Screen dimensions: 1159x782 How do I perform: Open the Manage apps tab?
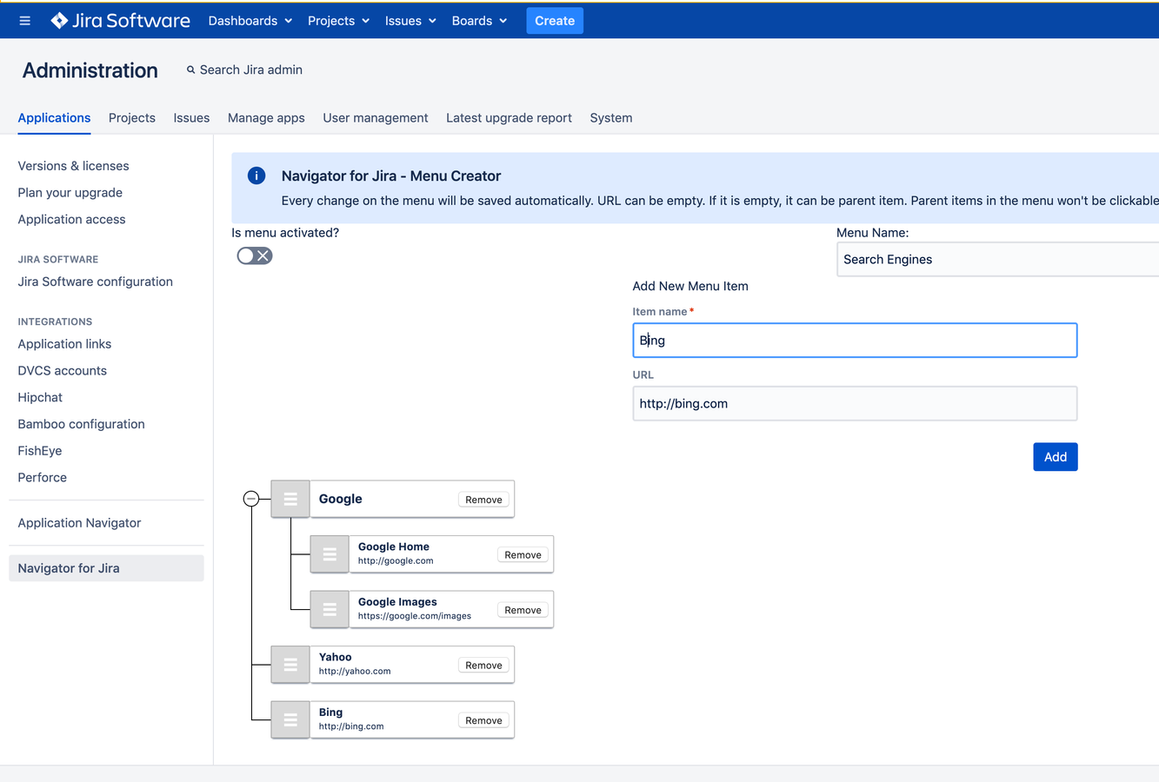point(266,118)
